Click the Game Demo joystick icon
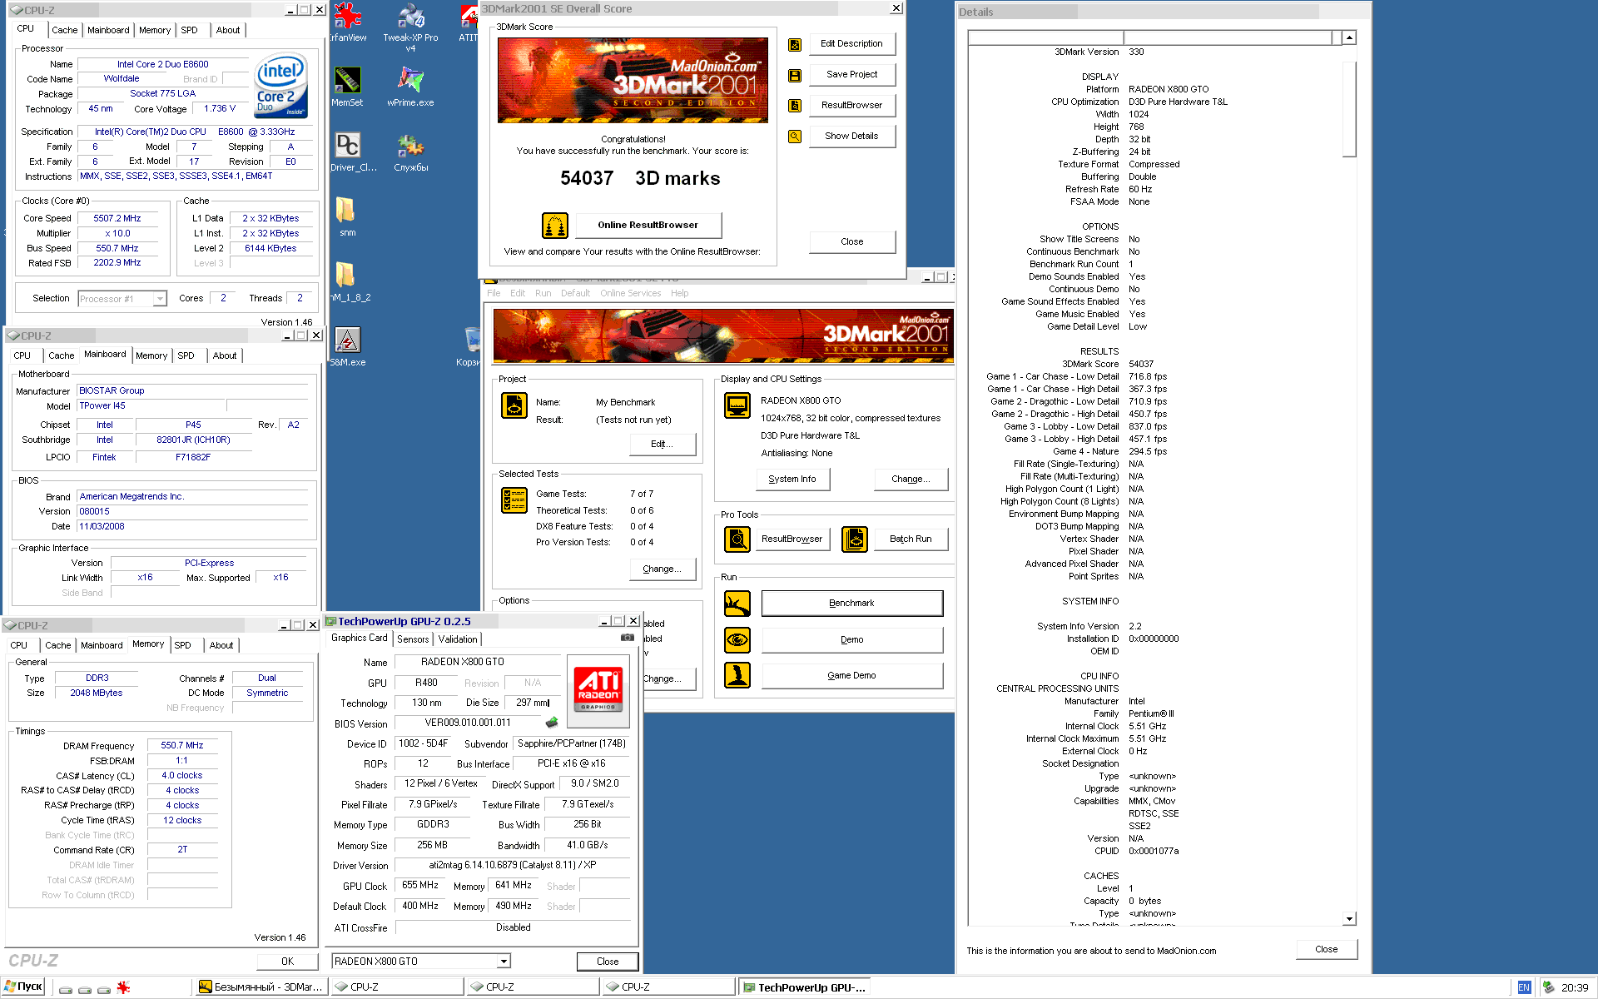Viewport: 1598px width, 999px height. [737, 675]
